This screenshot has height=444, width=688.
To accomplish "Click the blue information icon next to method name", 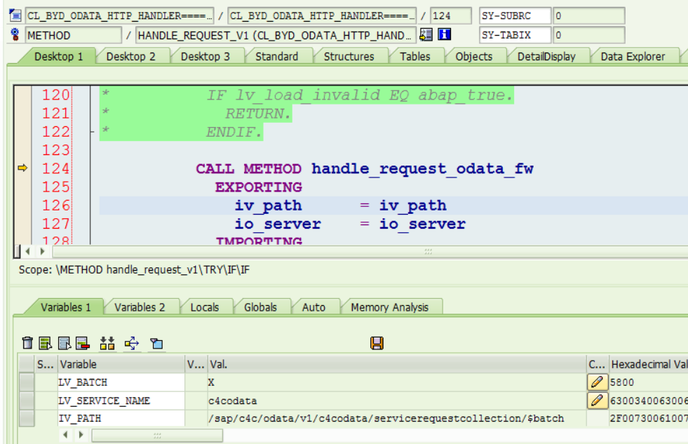I will (444, 34).
